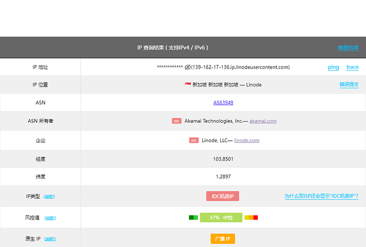Viewport: 366px width, 247px height.
Task: Click the green risk level squares
Action: (x=193, y=218)
